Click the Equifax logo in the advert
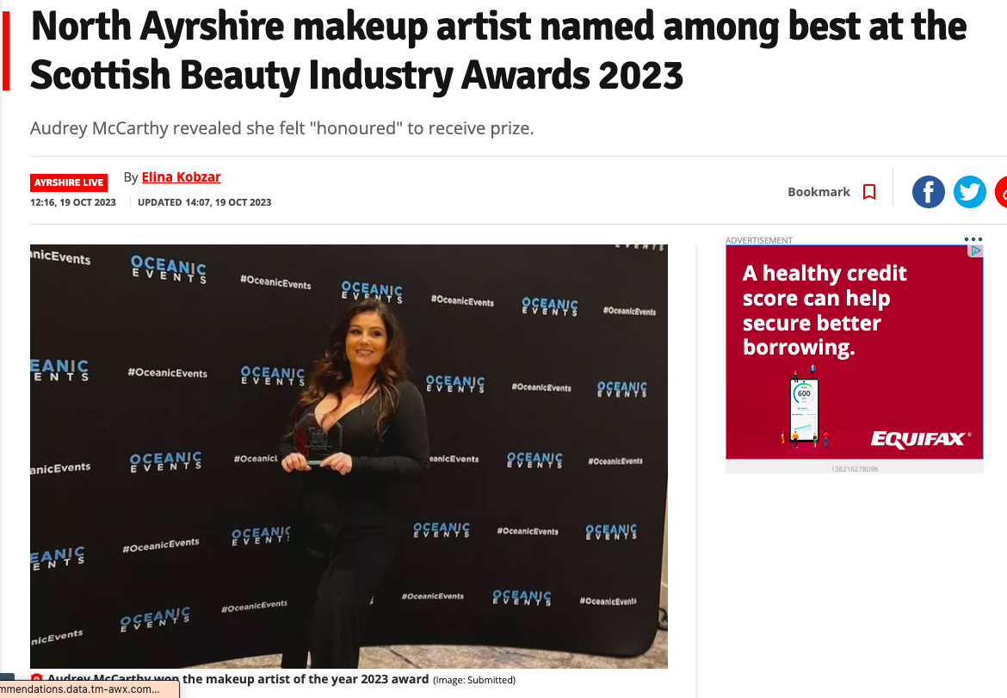 click(x=920, y=439)
